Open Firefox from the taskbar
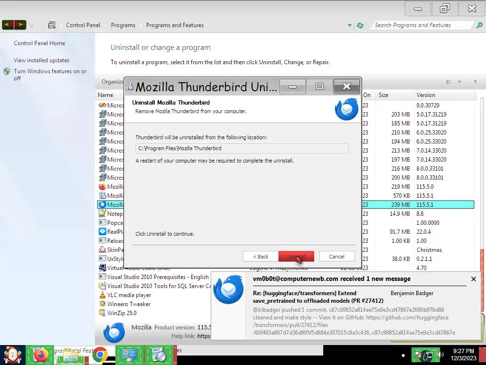 pos(40,355)
